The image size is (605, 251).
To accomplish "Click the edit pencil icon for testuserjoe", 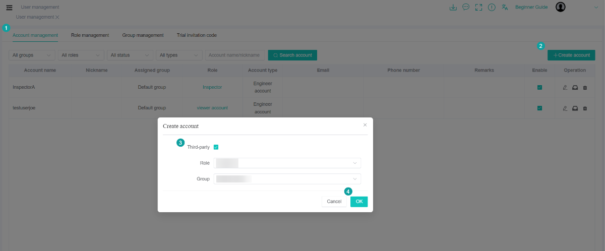I will coord(565,108).
